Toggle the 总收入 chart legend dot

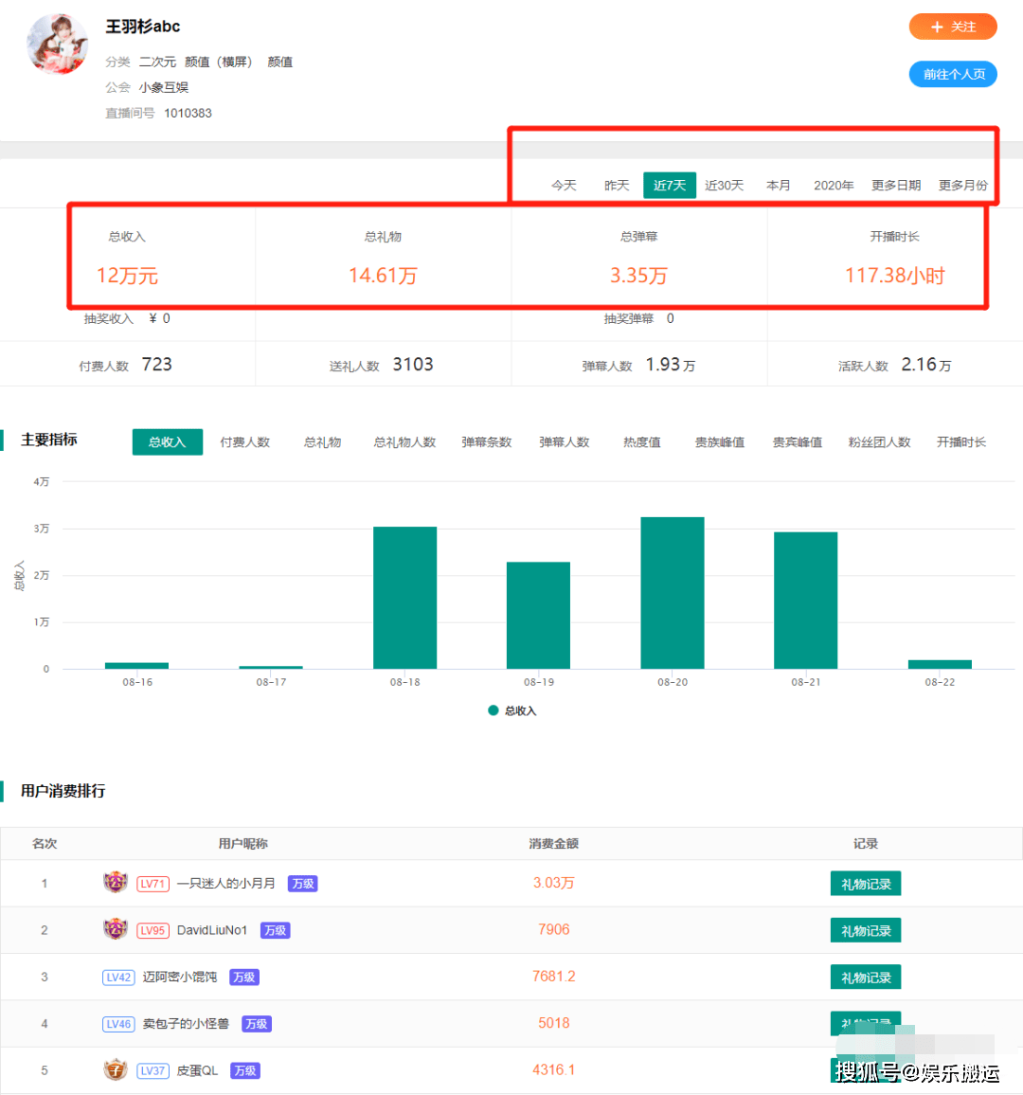pos(493,710)
